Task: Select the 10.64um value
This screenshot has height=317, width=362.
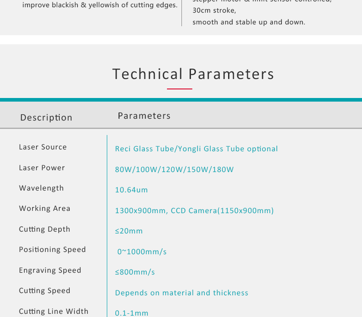Action: click(x=131, y=190)
